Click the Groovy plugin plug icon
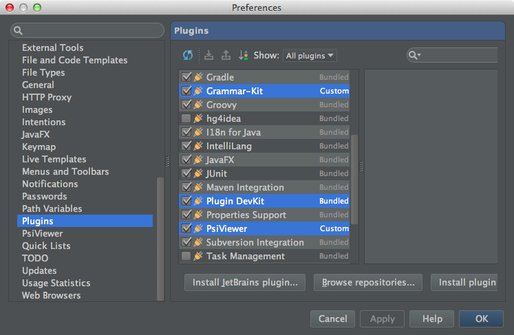The height and width of the screenshot is (335, 514). 198,105
